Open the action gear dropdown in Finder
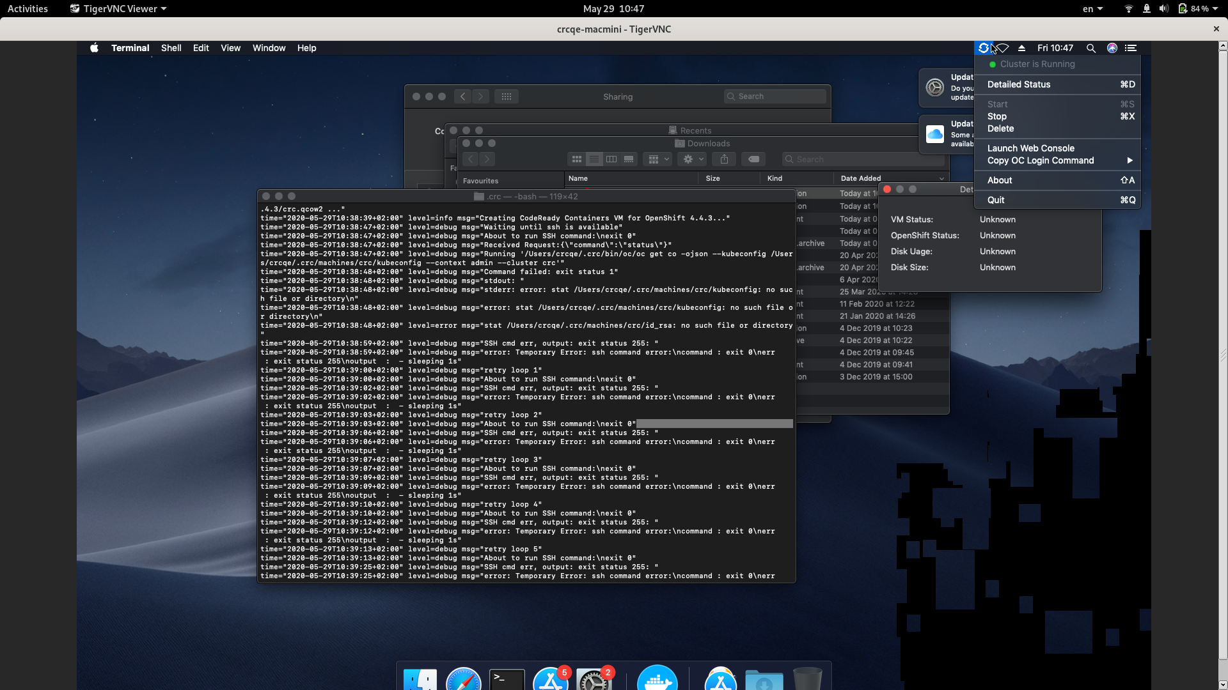Viewport: 1228px width, 690px height. pos(691,158)
